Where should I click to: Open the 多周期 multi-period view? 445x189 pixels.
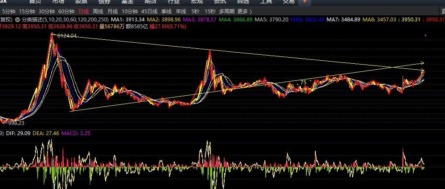click(x=227, y=12)
